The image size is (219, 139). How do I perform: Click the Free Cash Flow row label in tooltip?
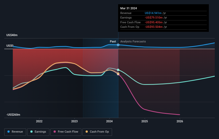(x=130, y=22)
